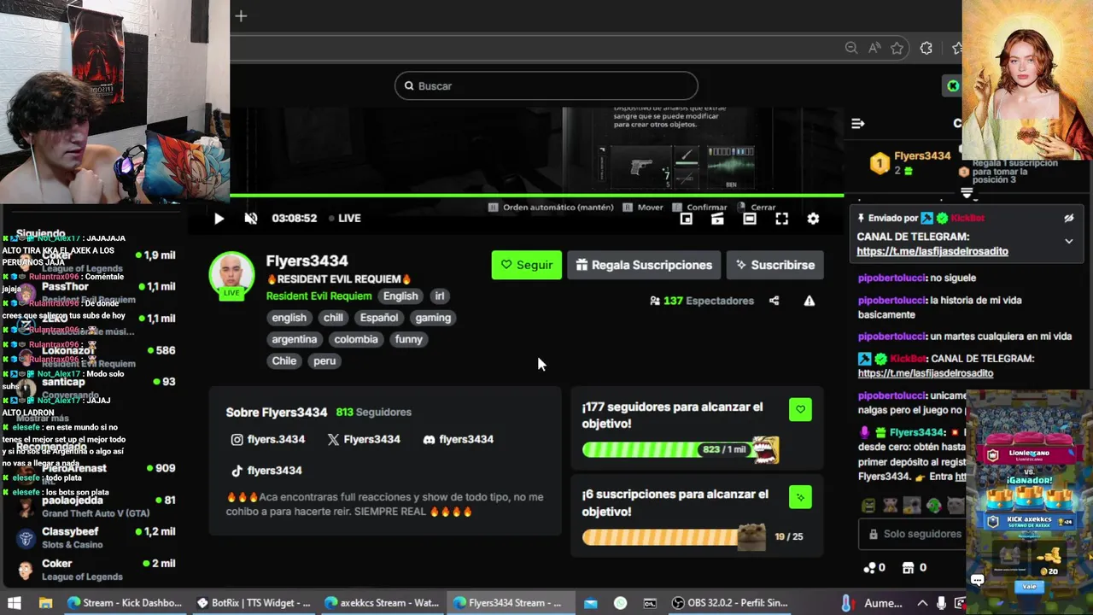Open Discord flyers3434 link

[x=459, y=439]
